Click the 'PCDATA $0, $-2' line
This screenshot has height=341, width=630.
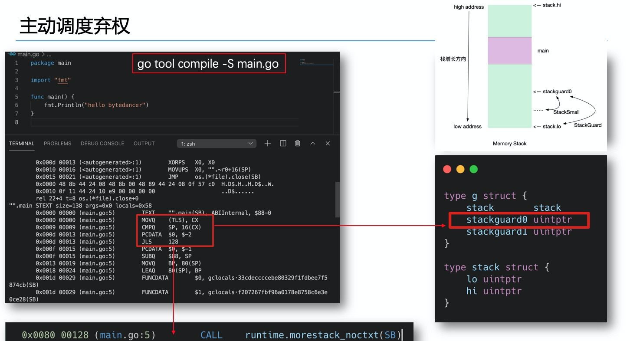pyautogui.click(x=167, y=235)
